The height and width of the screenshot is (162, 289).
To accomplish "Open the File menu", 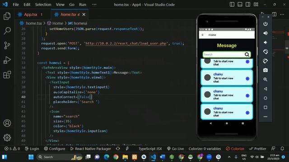I will [16, 4].
